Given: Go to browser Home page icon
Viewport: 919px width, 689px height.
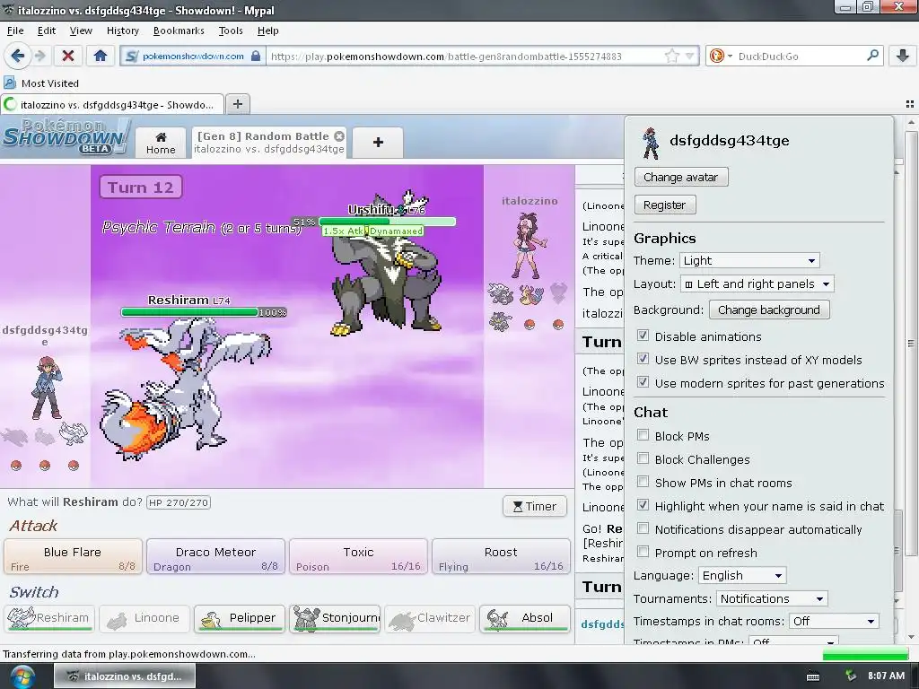Looking at the screenshot, I should click(101, 57).
